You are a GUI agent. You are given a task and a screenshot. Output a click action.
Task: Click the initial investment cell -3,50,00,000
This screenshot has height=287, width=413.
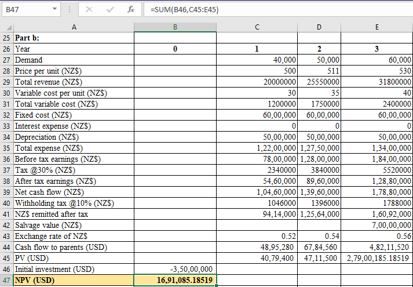click(x=175, y=270)
